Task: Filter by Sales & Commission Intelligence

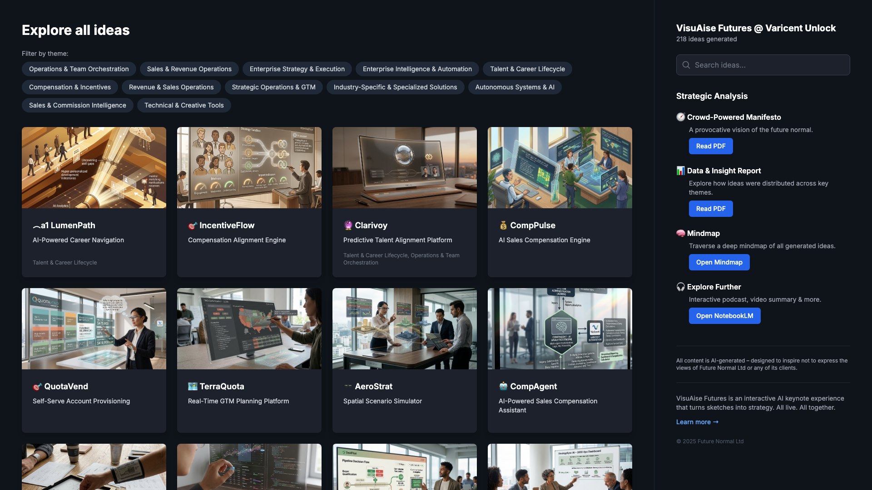Action: [x=78, y=105]
